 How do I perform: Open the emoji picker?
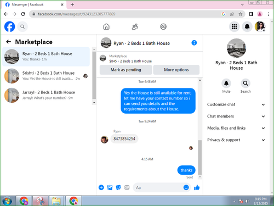tap(186, 187)
